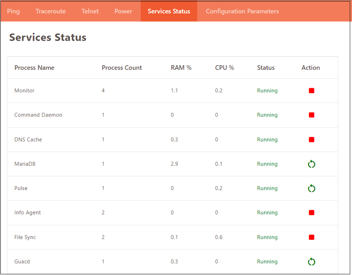
Task: Click the Running status of MariaDB
Action: (268, 164)
